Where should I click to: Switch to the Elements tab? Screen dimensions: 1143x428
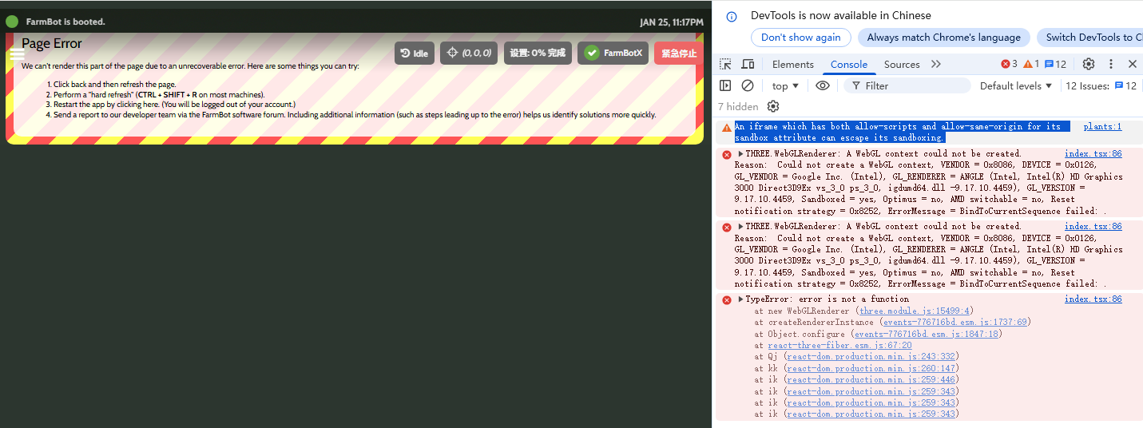[x=792, y=64]
